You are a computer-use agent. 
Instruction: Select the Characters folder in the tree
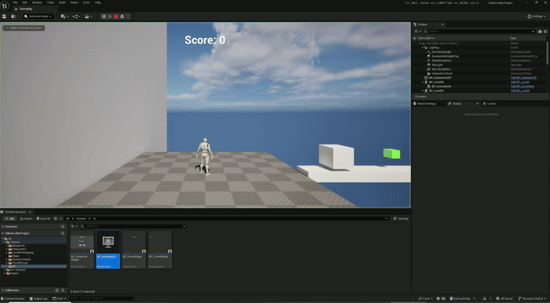[x=19, y=249]
